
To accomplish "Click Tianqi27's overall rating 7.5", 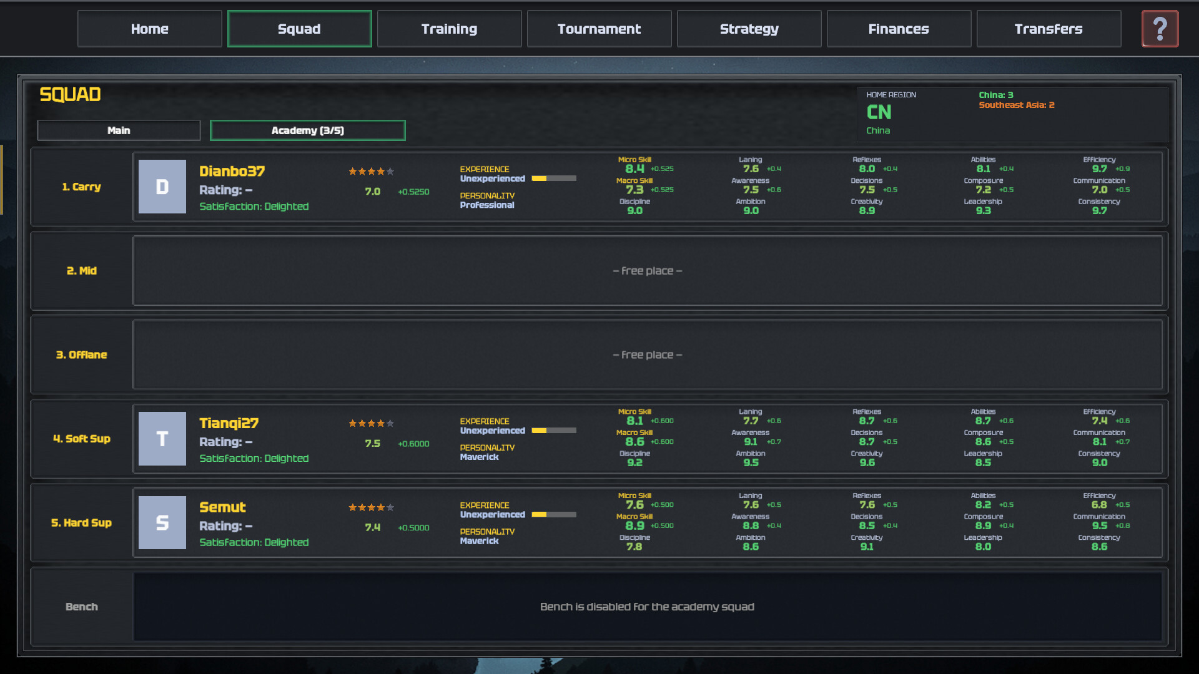I will pos(373,444).
